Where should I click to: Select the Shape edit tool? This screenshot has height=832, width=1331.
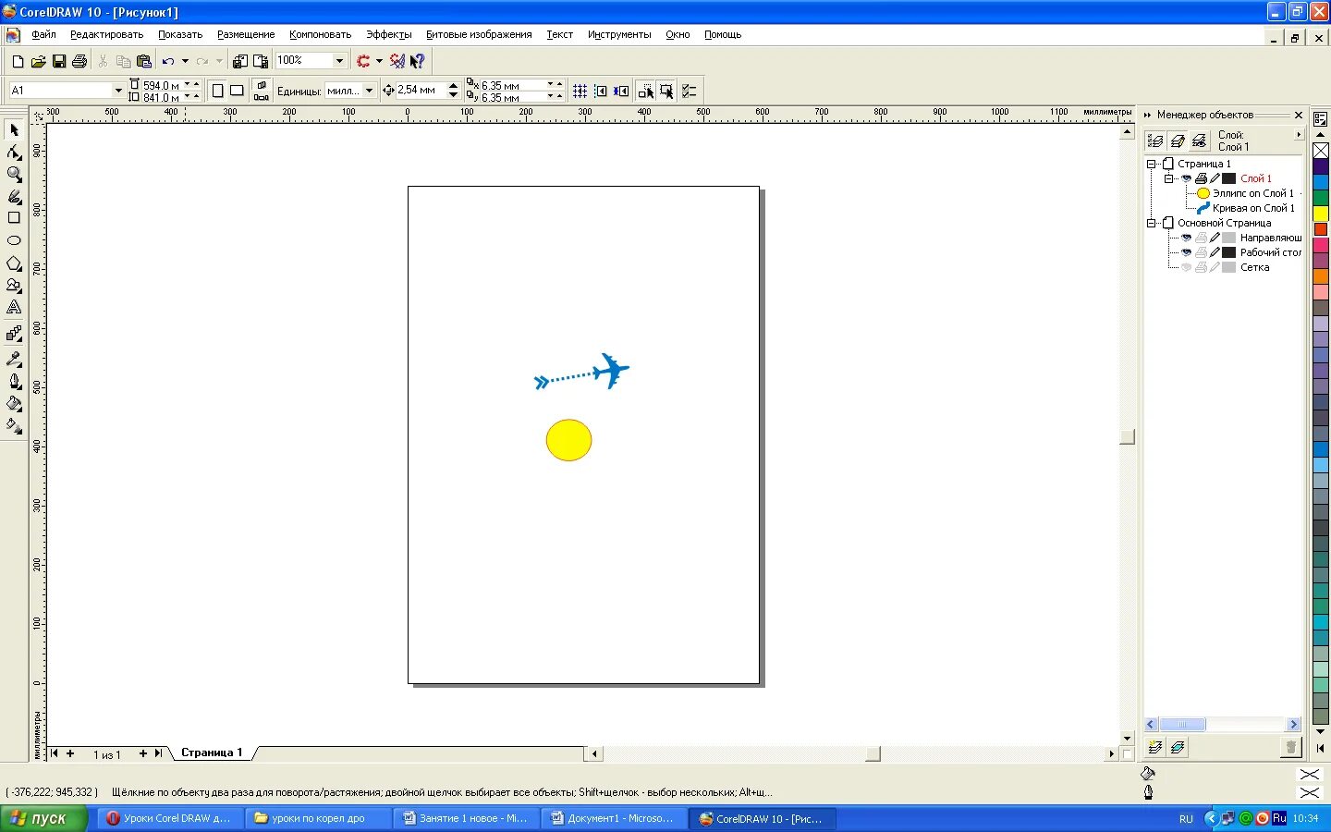14,152
